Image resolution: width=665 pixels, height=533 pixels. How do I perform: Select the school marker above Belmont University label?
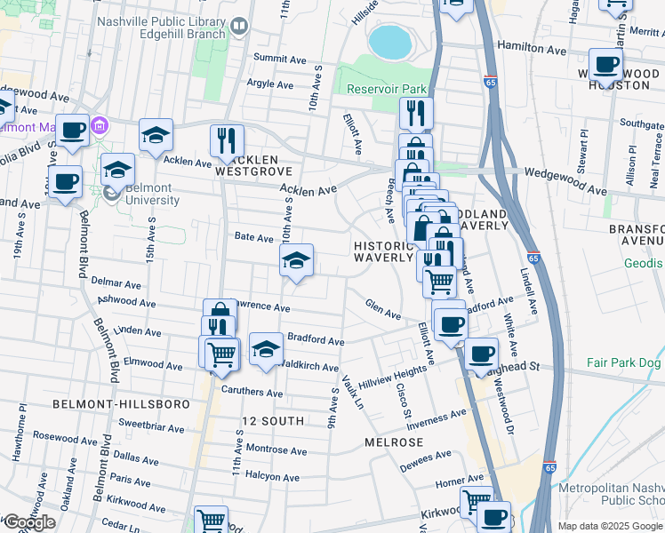click(x=118, y=171)
